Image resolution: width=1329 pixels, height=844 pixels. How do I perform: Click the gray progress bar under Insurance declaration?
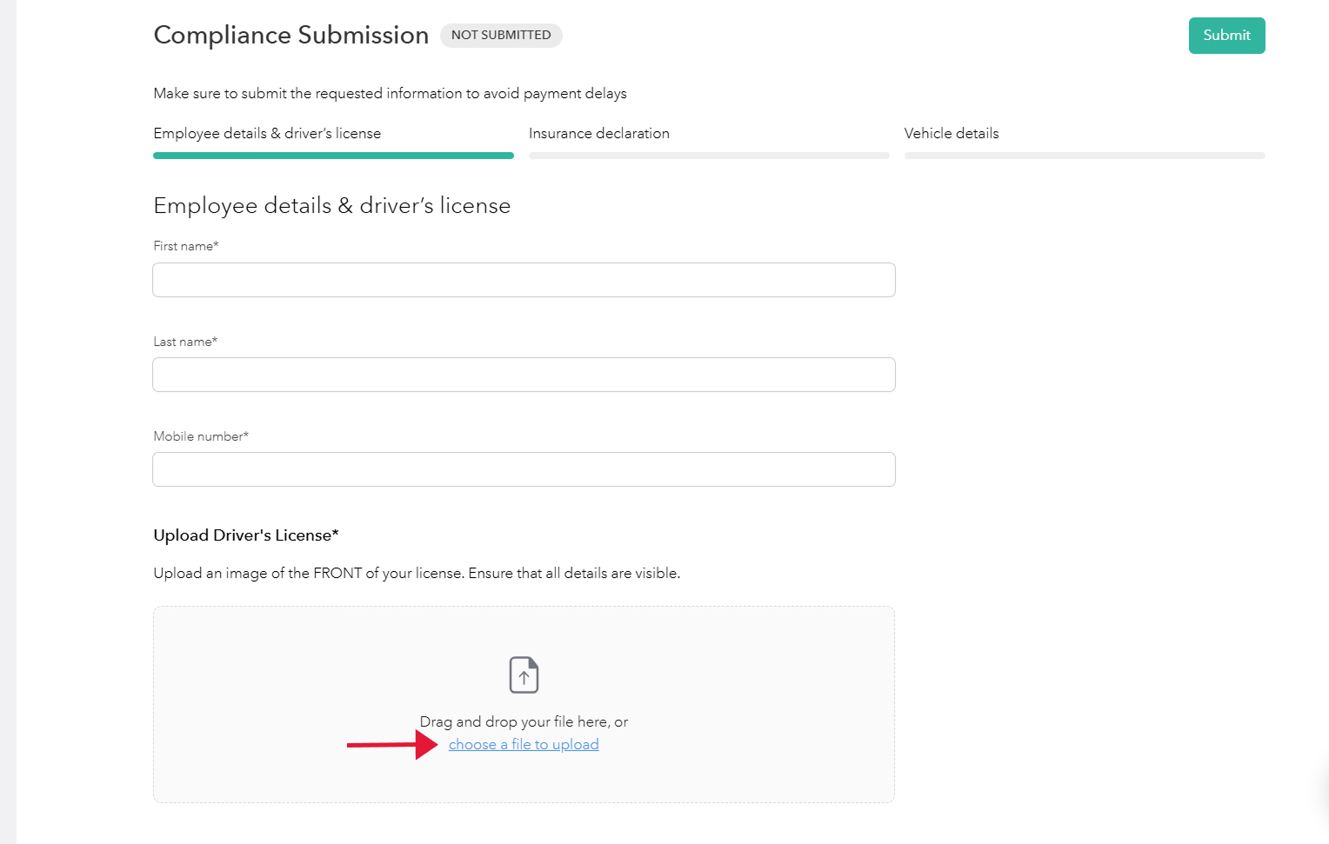[709, 156]
